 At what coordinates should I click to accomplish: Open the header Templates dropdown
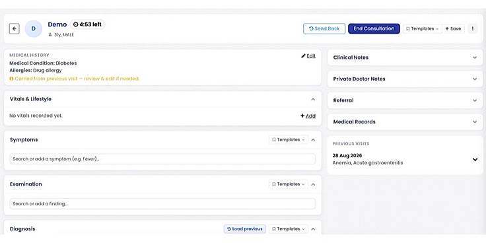(x=422, y=28)
